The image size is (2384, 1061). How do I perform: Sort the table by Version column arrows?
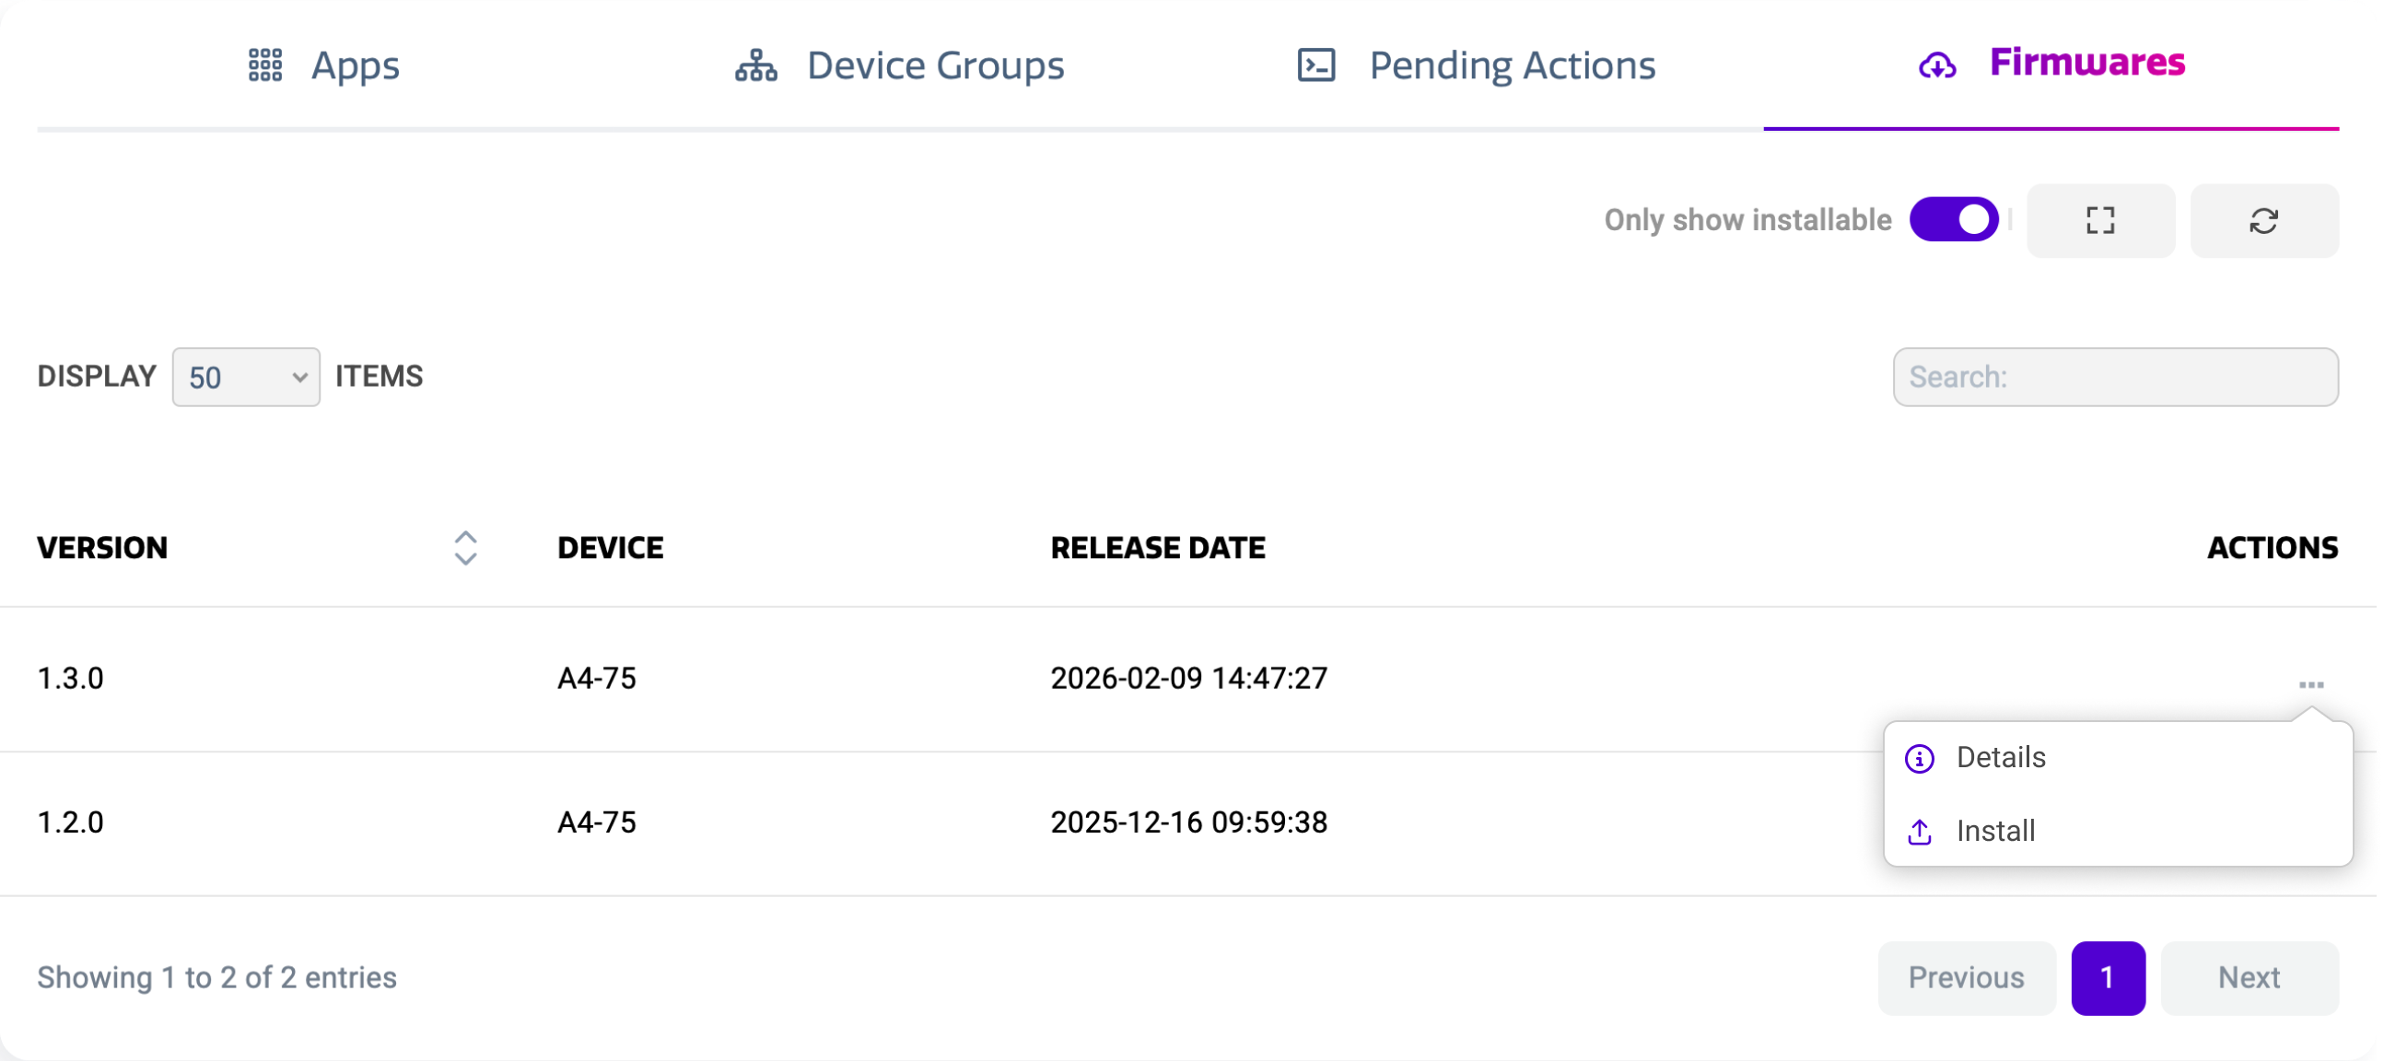pyautogui.click(x=465, y=548)
